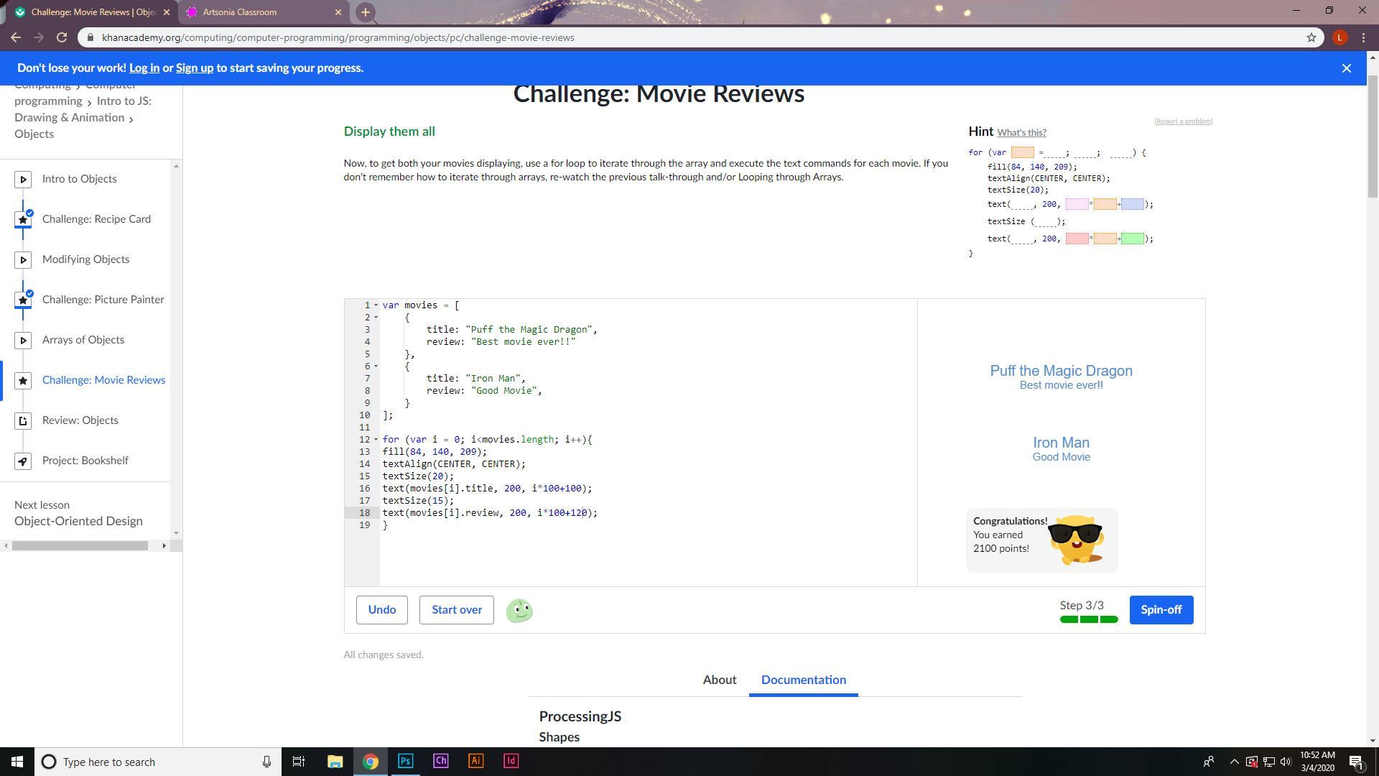Image resolution: width=1379 pixels, height=776 pixels.
Task: Click the rocket icon for Project: Bookshelf
Action: point(23,461)
